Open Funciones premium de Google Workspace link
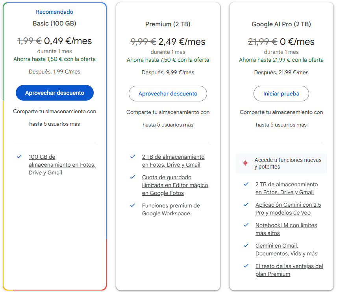Image resolution: width=337 pixels, height=292 pixels. (x=171, y=209)
